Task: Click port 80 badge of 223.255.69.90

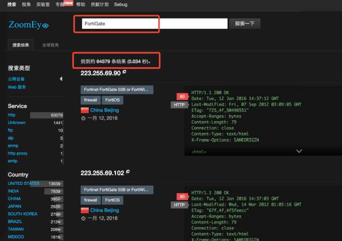Action: coord(182,96)
